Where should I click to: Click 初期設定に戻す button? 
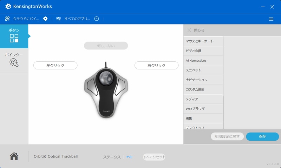coord(227,136)
